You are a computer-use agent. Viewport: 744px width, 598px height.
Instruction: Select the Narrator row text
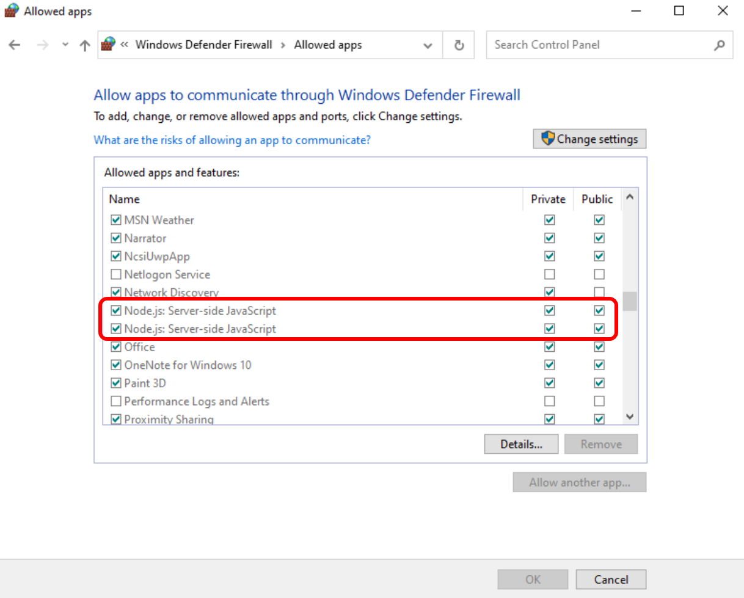[145, 238]
